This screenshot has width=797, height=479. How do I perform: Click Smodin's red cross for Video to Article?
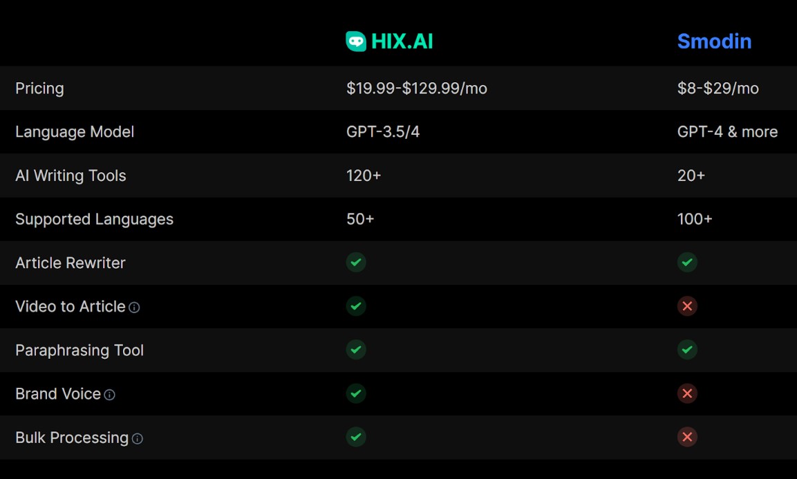(x=687, y=306)
